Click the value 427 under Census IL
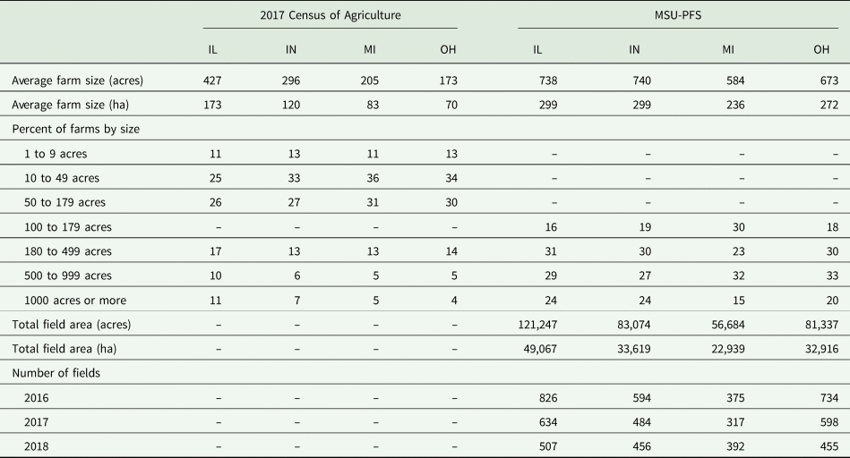 pos(212,81)
